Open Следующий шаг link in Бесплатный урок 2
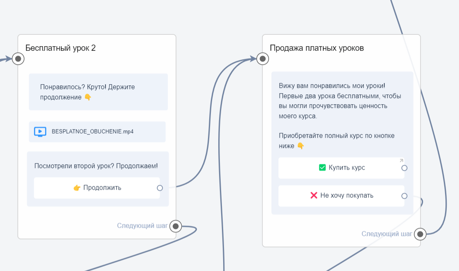 coord(142,225)
